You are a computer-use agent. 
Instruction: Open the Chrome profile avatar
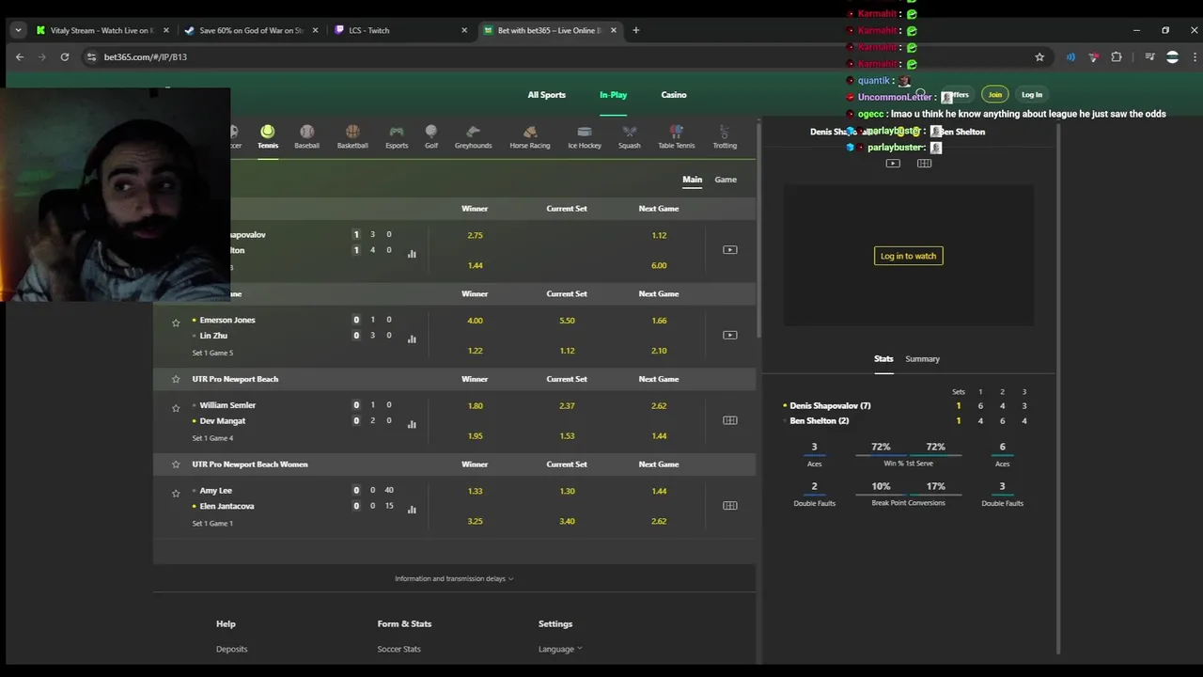(x=1172, y=56)
